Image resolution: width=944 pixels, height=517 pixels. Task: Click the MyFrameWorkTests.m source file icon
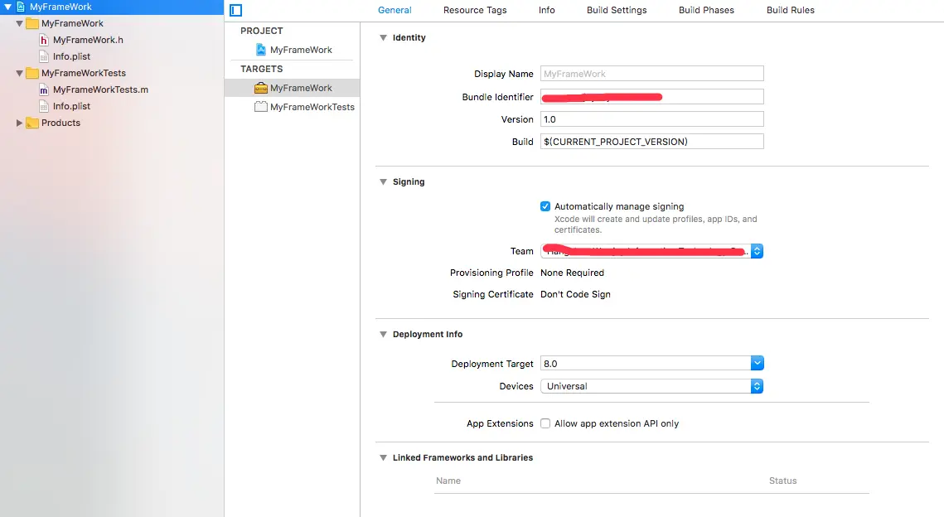[43, 89]
